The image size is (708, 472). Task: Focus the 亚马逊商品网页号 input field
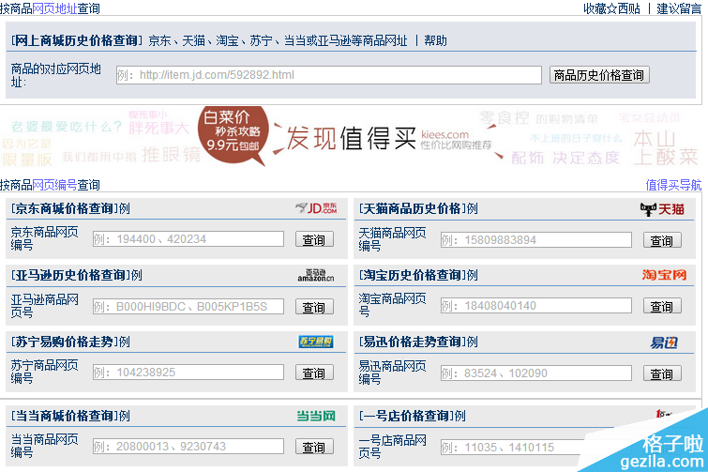(188, 306)
